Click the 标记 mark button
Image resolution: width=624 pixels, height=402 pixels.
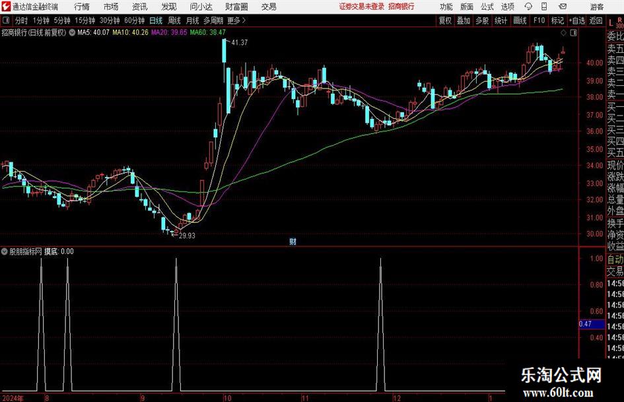tap(557, 20)
